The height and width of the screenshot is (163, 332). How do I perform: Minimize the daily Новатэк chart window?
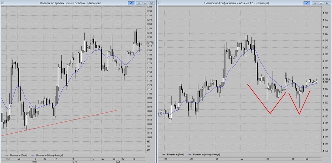[139, 3]
